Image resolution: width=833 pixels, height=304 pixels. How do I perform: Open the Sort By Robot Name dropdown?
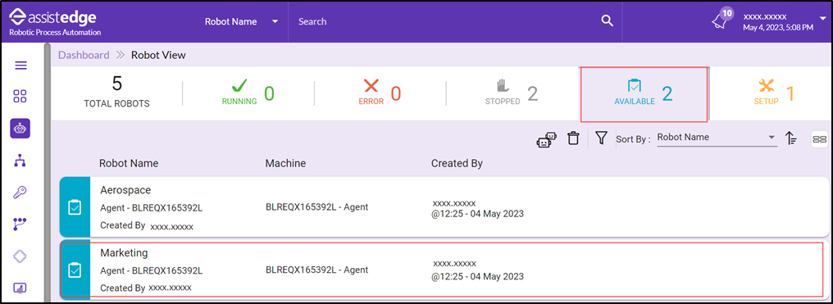[x=717, y=138]
